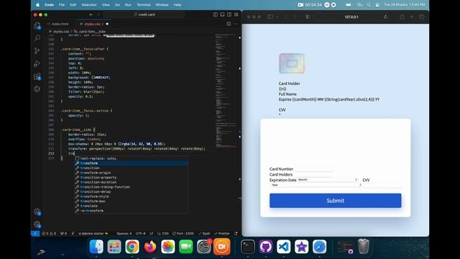
Task: Show errors and warnings in status bar
Action: pos(49,233)
